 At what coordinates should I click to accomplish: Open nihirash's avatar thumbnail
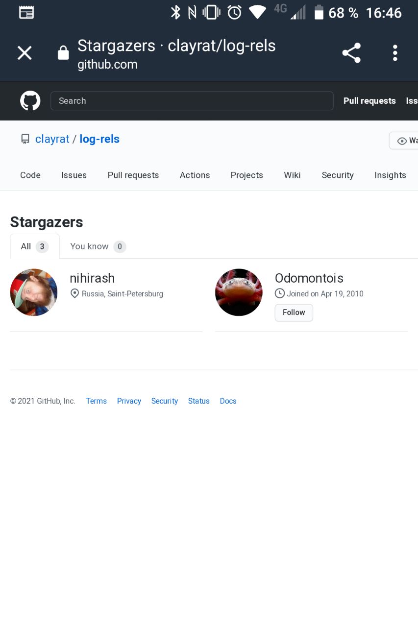(x=34, y=292)
